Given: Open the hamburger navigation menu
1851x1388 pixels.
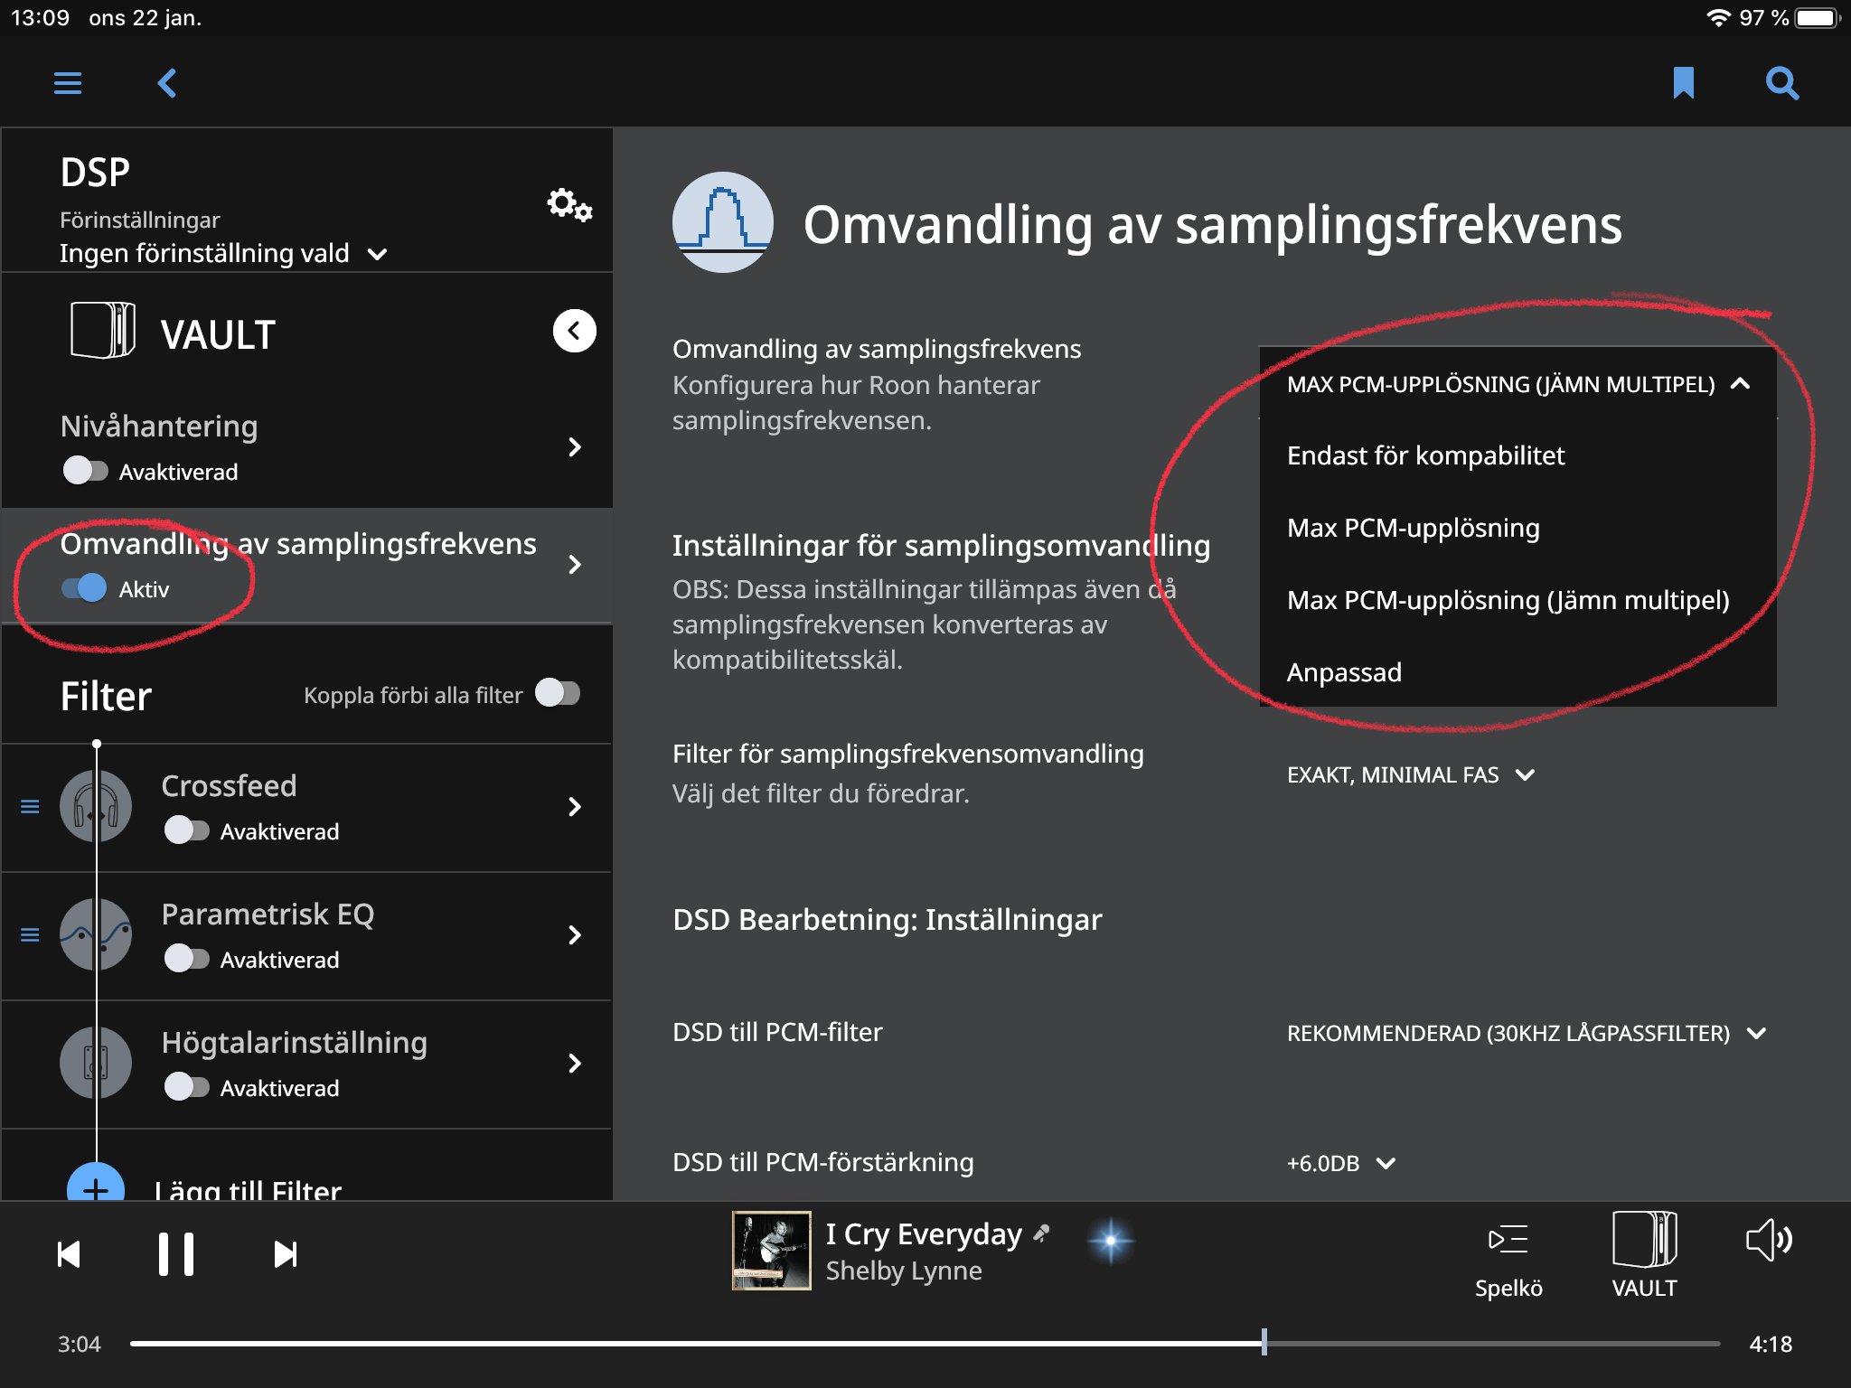Looking at the screenshot, I should point(68,83).
